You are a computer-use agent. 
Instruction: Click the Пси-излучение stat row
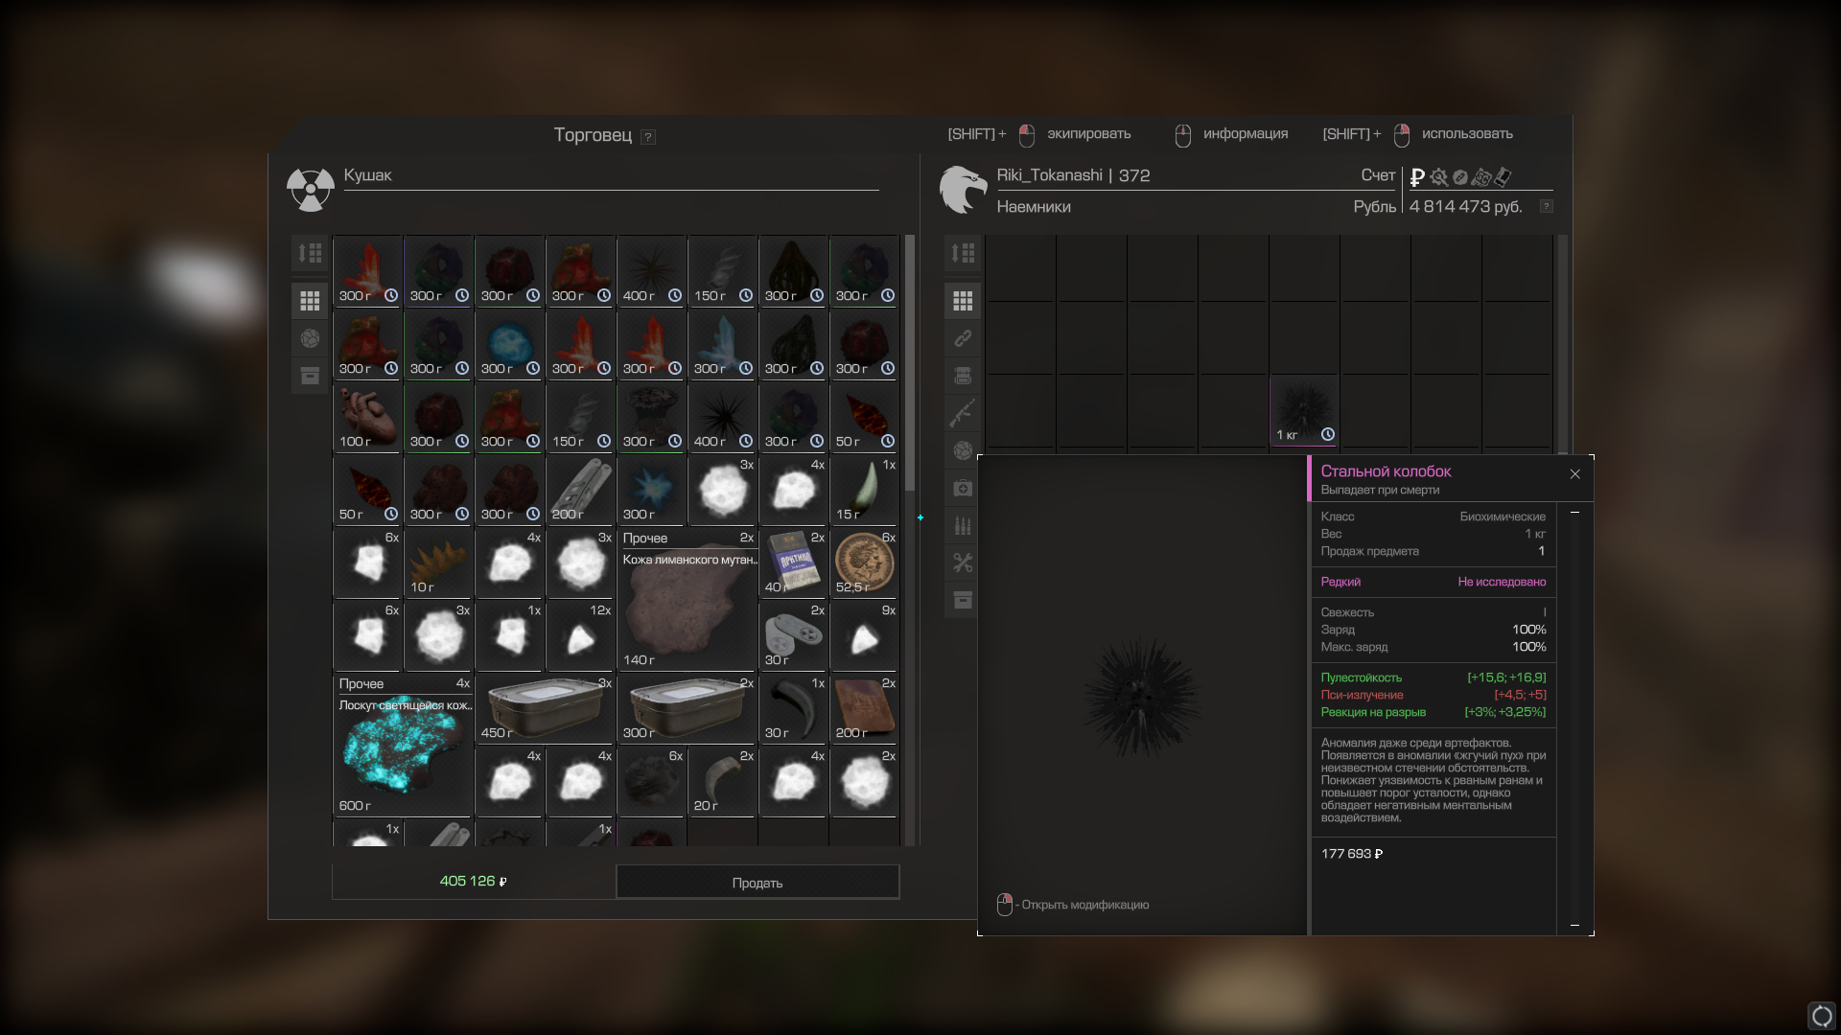[x=1433, y=695]
